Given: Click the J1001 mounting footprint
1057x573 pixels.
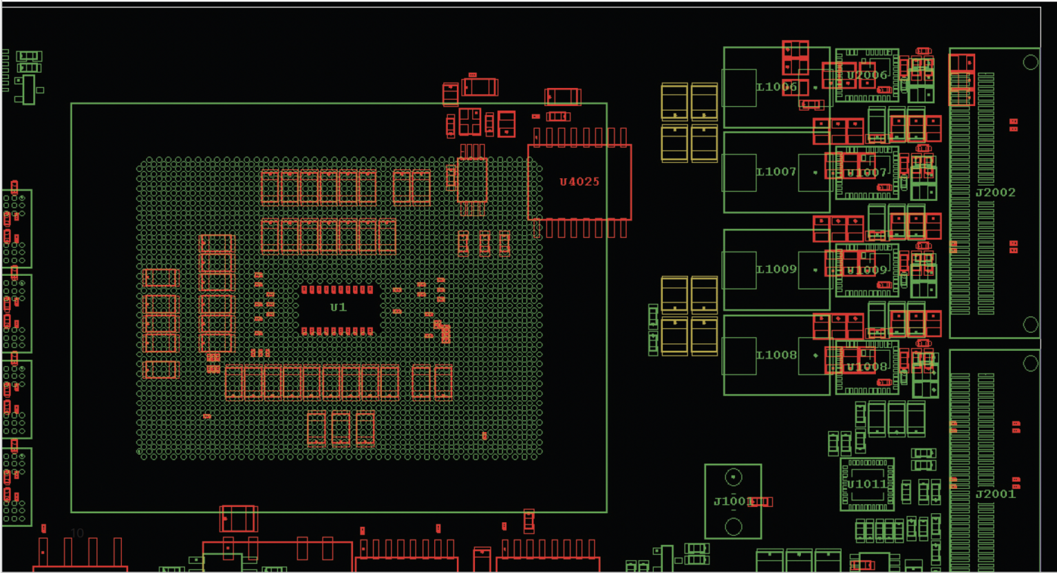Looking at the screenshot, I should click(734, 501).
